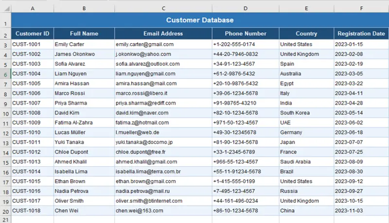The width and height of the screenshot is (389, 223).
Task: Select cell containing Oliver Smith
Action: pos(84,201)
